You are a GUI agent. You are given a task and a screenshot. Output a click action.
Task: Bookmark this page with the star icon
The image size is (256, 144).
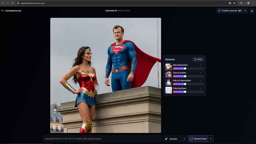coord(234,3)
